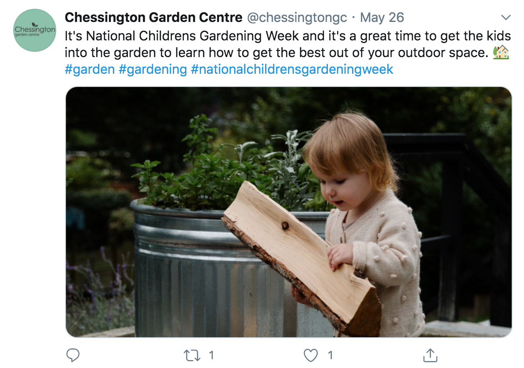Click the wooden plank in the photo

coord(301,259)
